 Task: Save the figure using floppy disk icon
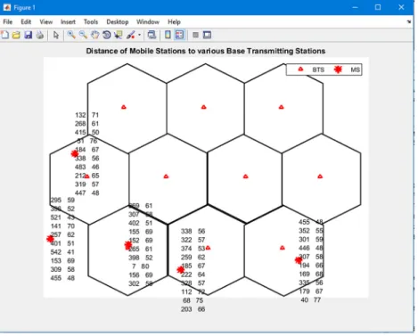29,35
